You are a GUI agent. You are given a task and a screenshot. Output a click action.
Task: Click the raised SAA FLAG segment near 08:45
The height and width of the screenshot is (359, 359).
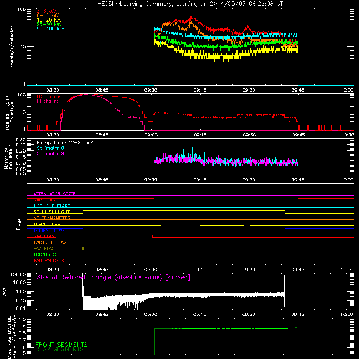(104, 235)
